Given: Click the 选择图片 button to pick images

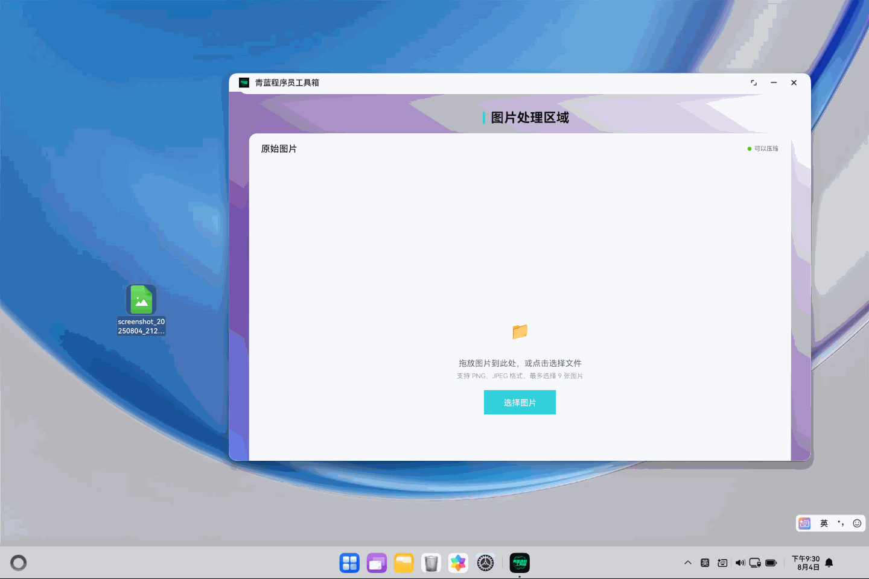Looking at the screenshot, I should tap(520, 402).
